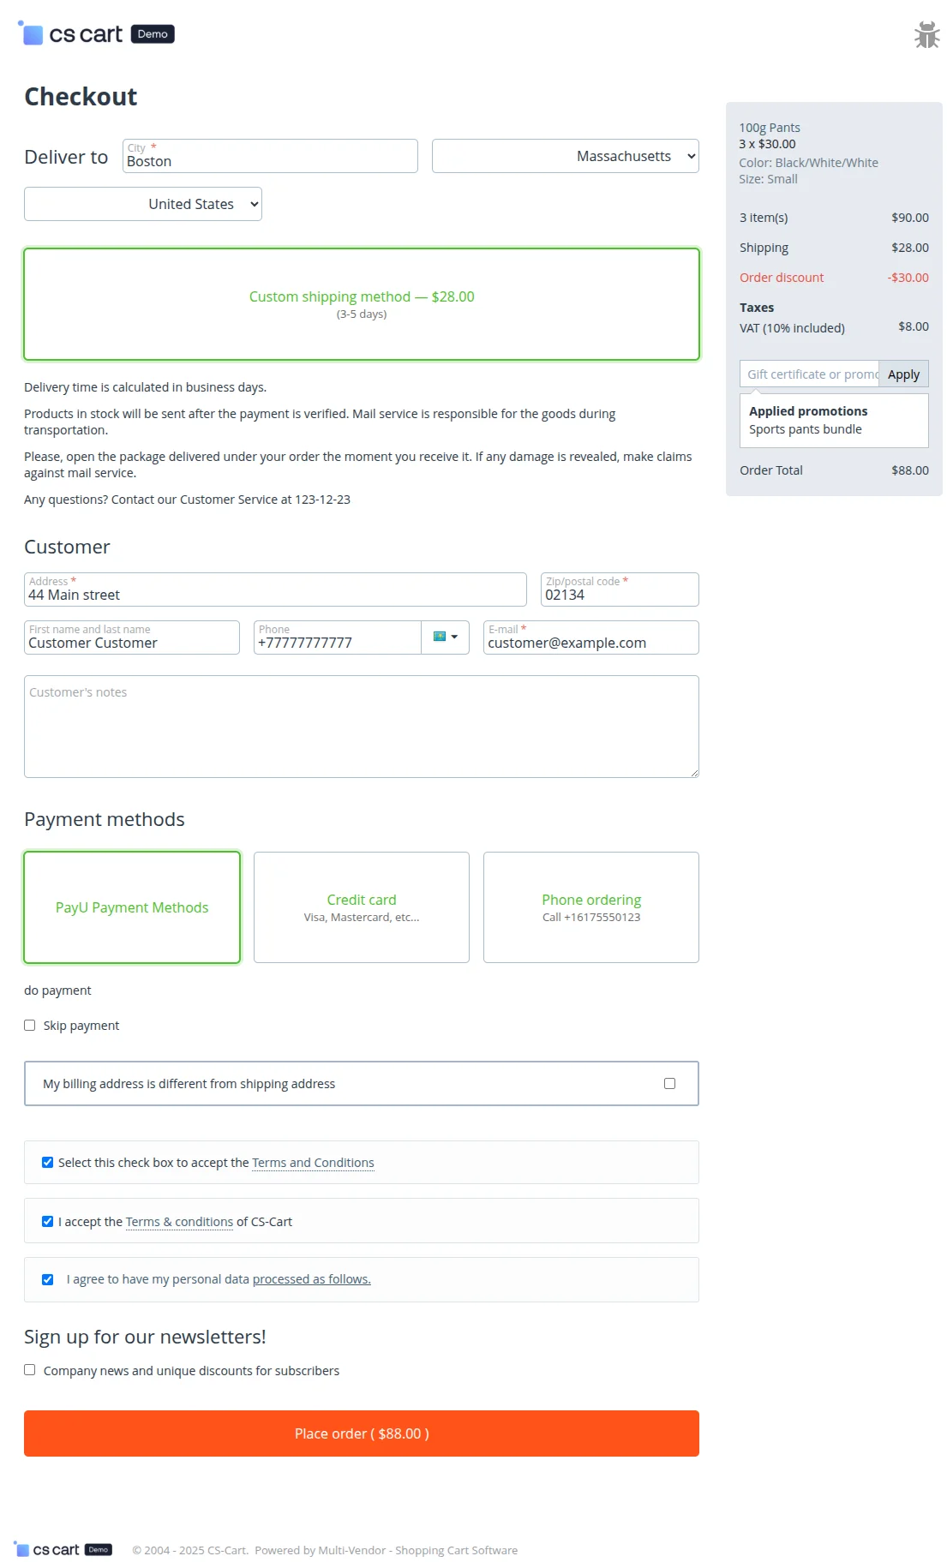Uncheck personal data processing agreement
Viewport: 947px width, 1562px height.
pos(48,1279)
